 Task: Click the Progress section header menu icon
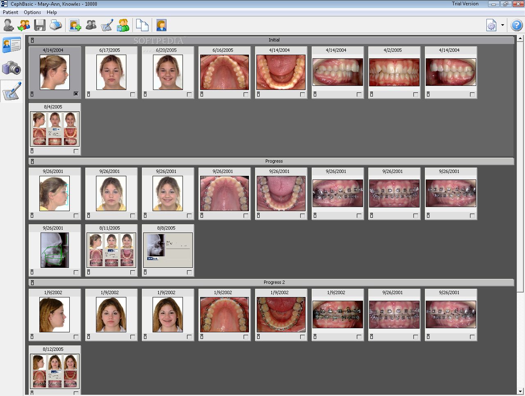click(x=32, y=161)
